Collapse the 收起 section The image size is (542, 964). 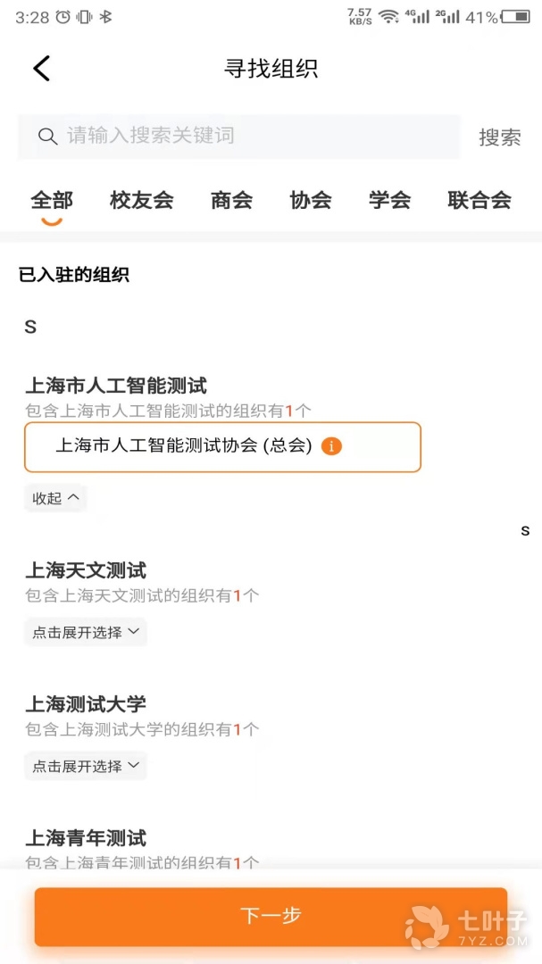click(55, 498)
